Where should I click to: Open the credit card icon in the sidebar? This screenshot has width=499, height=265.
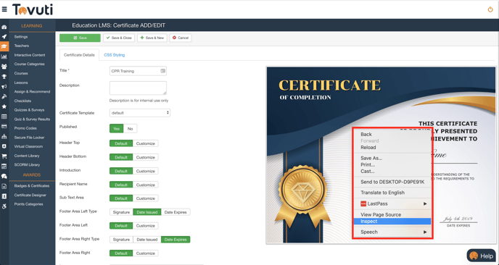(4, 126)
